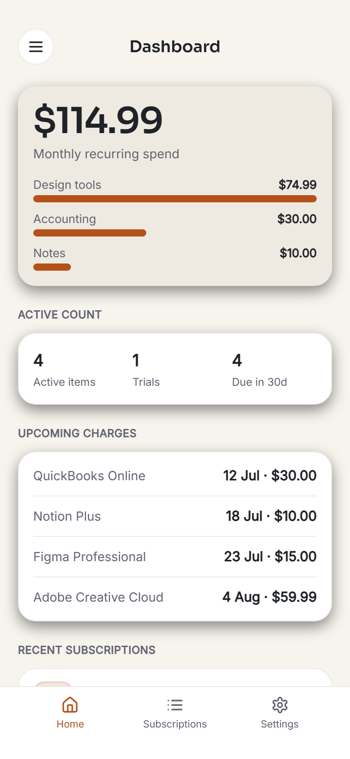Select the Notion Plus charge row
This screenshot has height=759, width=350.
tap(175, 516)
